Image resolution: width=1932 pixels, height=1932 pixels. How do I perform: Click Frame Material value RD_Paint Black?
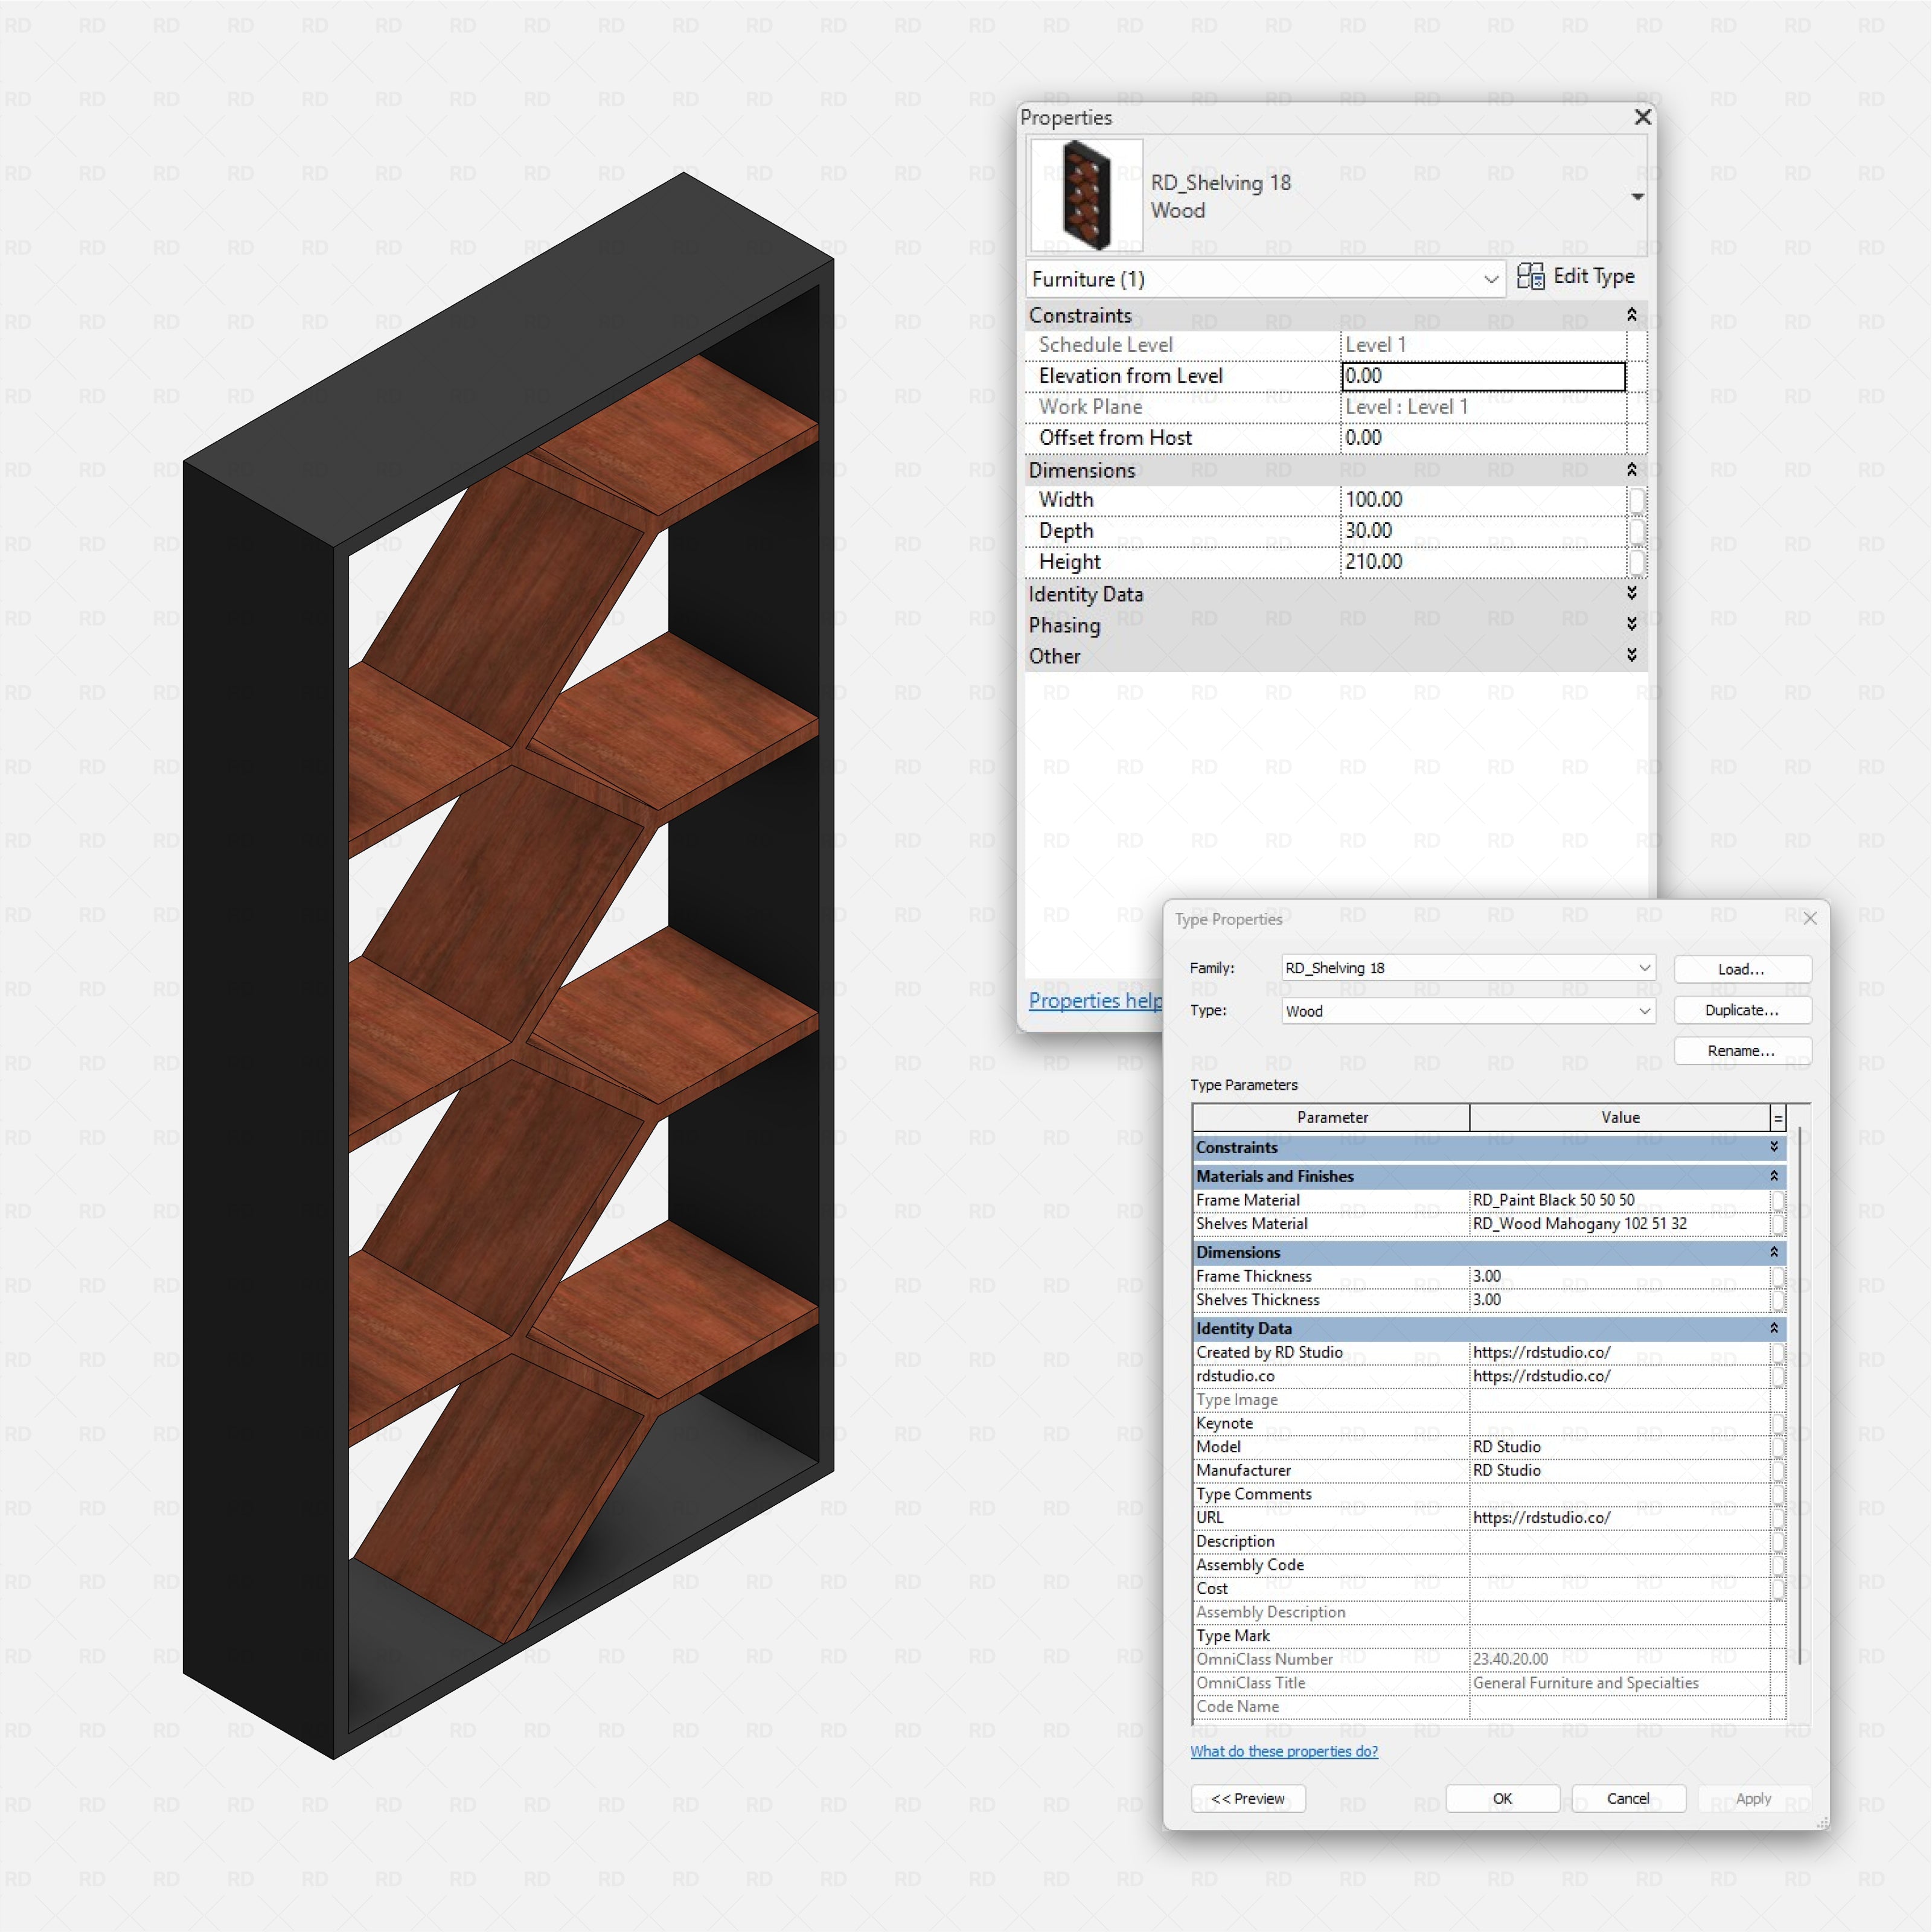tap(1619, 1200)
